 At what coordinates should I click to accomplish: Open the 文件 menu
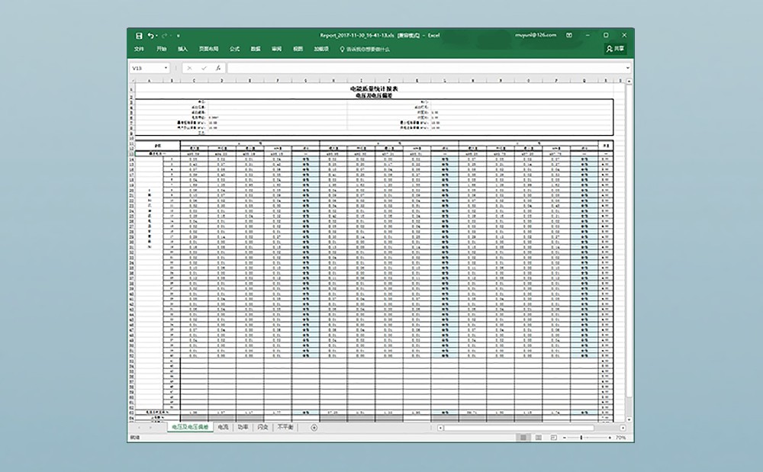(139, 49)
